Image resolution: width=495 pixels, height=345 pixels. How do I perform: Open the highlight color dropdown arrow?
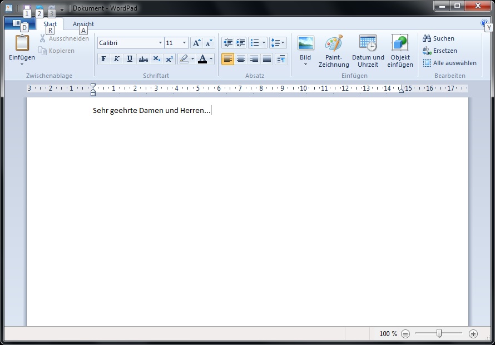point(192,59)
